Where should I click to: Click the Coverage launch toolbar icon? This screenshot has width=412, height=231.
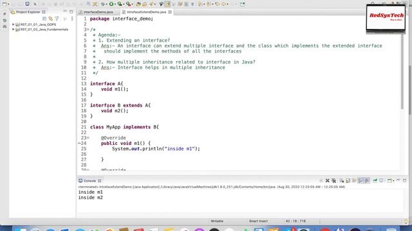click(x=120, y=4)
